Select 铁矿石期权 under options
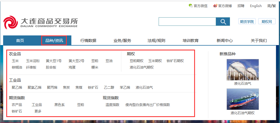Viewport: 280px width, 123px height. click(175, 61)
